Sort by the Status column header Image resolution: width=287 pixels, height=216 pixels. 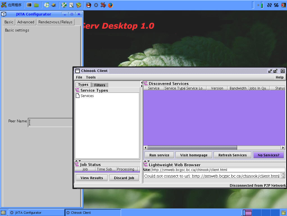[x=278, y=88]
